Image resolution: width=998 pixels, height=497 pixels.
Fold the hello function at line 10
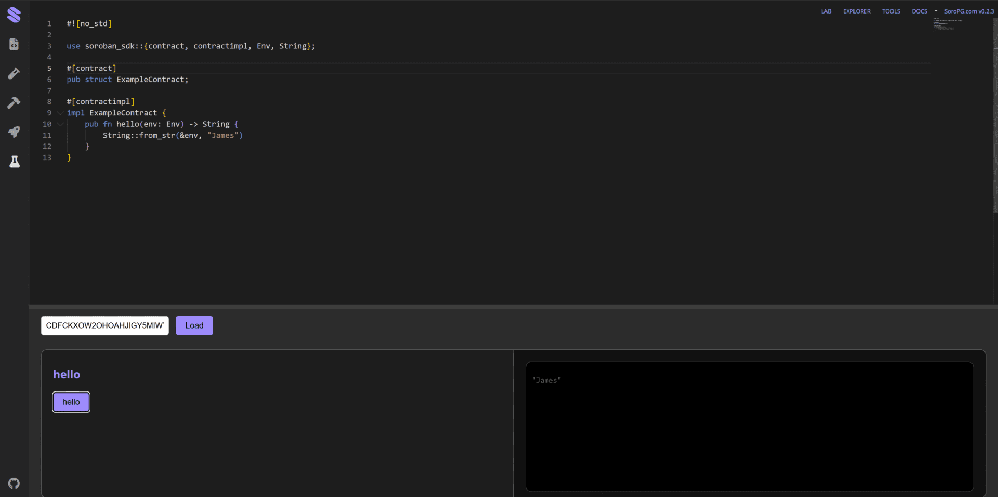pos(60,124)
